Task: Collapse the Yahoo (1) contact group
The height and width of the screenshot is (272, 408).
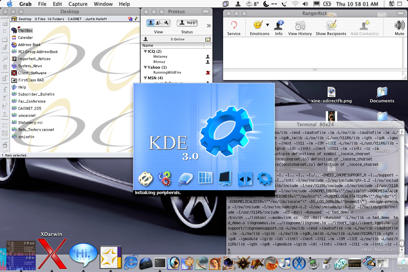Action: [x=146, y=67]
